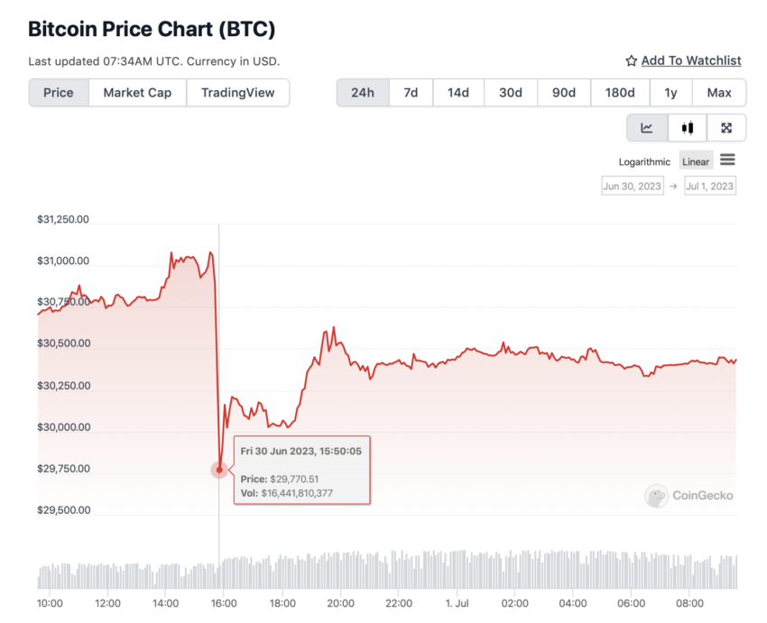The image size is (767, 623).
Task: Select the Max time range
Action: [719, 92]
